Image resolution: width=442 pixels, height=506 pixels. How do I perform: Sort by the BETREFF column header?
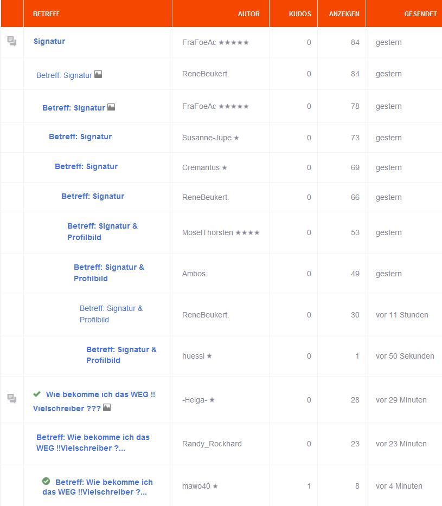click(x=46, y=14)
